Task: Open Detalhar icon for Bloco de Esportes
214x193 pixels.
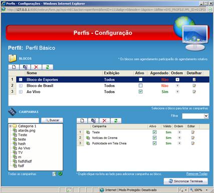Action: (x=194, y=79)
